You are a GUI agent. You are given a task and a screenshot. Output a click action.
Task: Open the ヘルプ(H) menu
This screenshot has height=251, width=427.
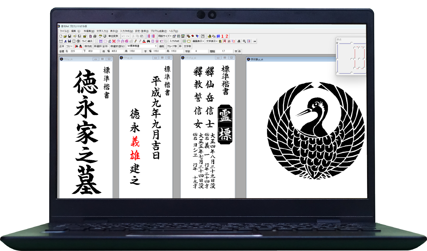174,31
